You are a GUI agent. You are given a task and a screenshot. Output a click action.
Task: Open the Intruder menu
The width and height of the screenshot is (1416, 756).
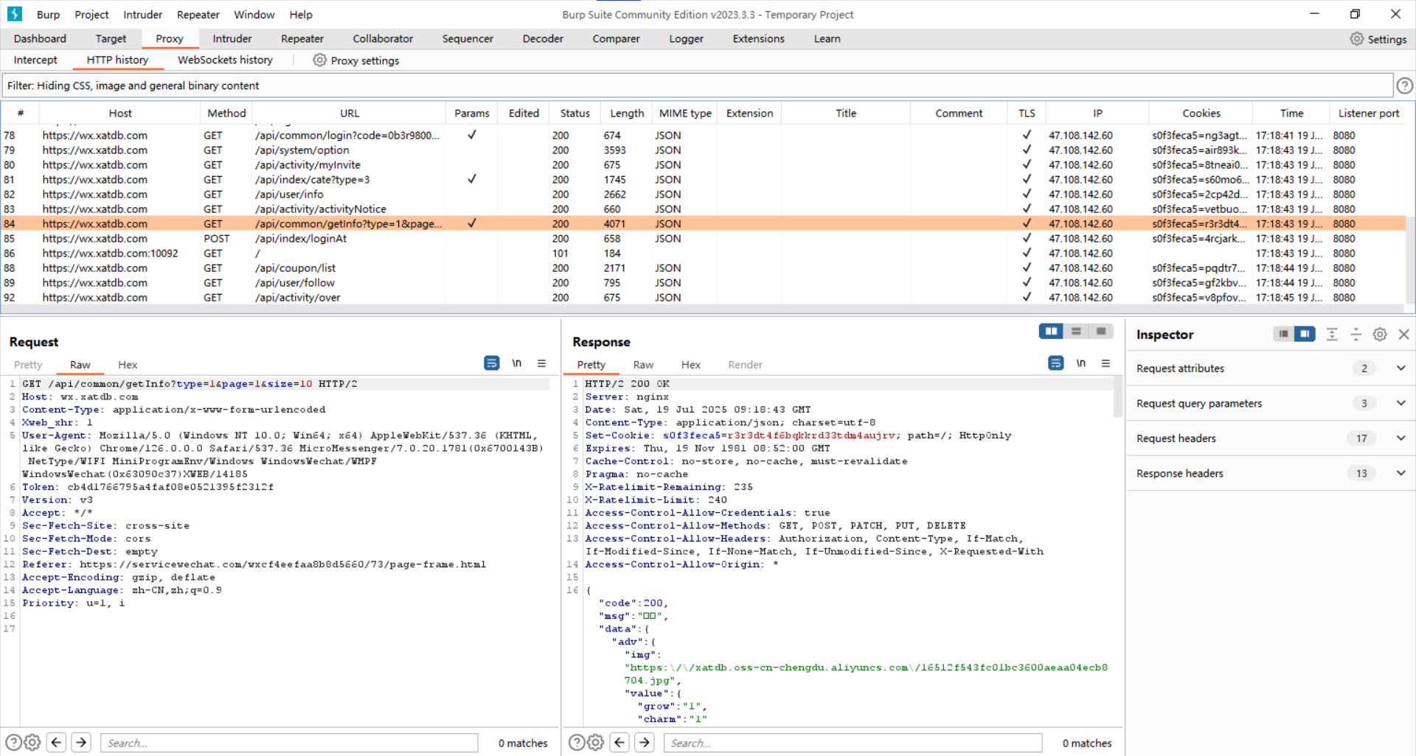click(142, 15)
